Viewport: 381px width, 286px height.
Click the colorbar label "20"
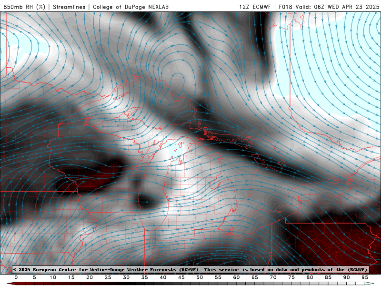click(90, 277)
